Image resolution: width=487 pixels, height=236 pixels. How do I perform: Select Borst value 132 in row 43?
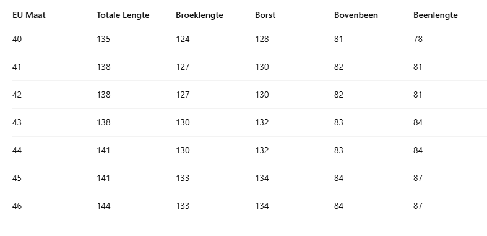coord(262,122)
